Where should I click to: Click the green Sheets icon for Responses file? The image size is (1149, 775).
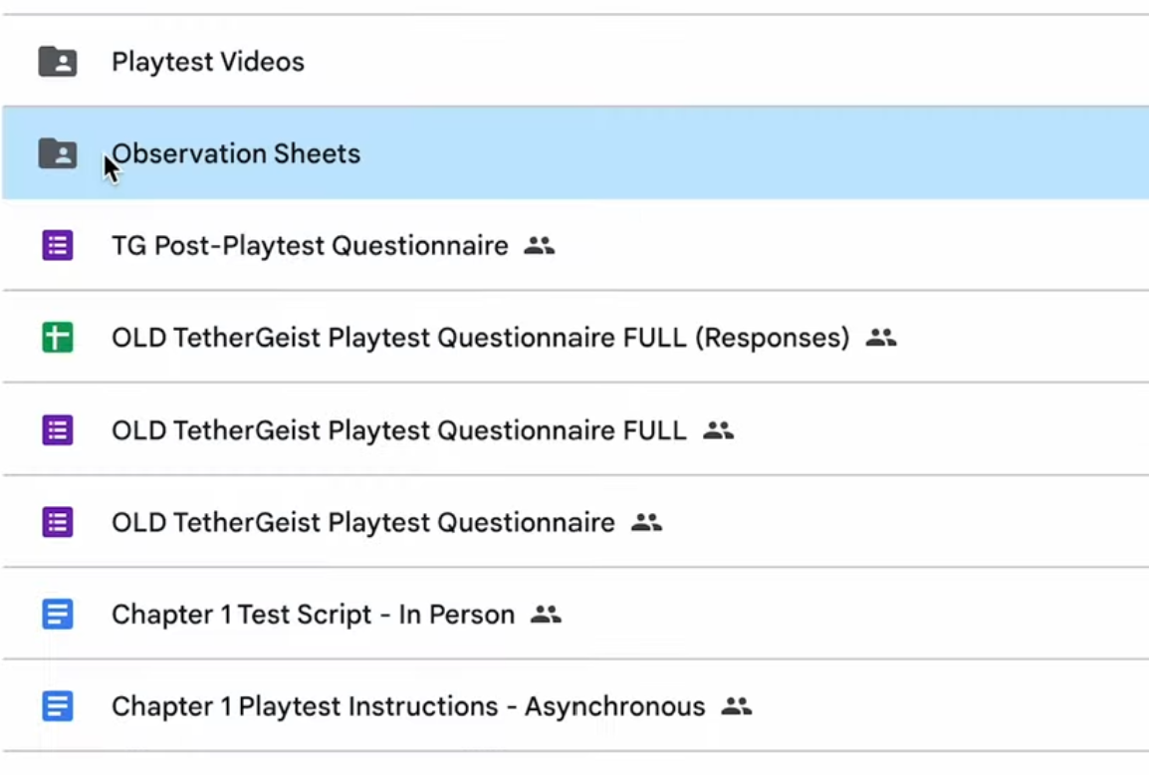point(58,338)
